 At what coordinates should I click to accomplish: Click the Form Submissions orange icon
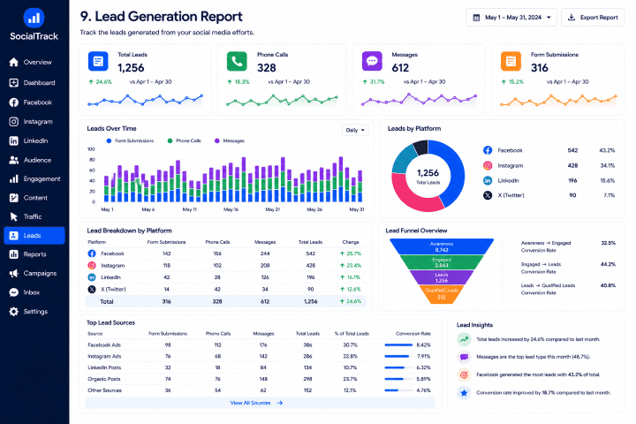point(511,61)
